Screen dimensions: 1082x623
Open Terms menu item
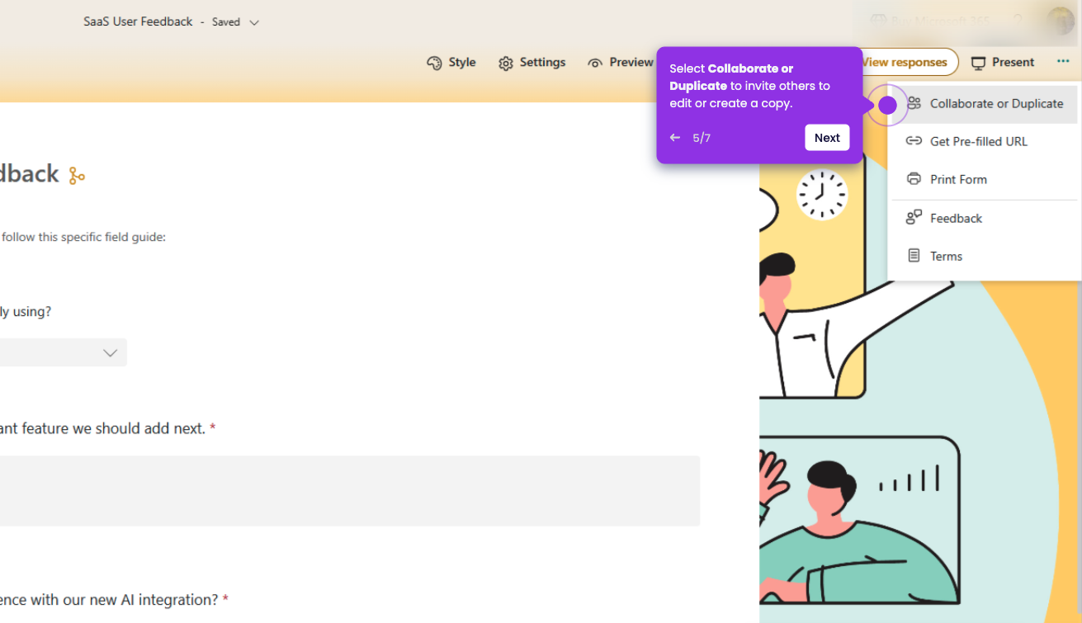985,256
